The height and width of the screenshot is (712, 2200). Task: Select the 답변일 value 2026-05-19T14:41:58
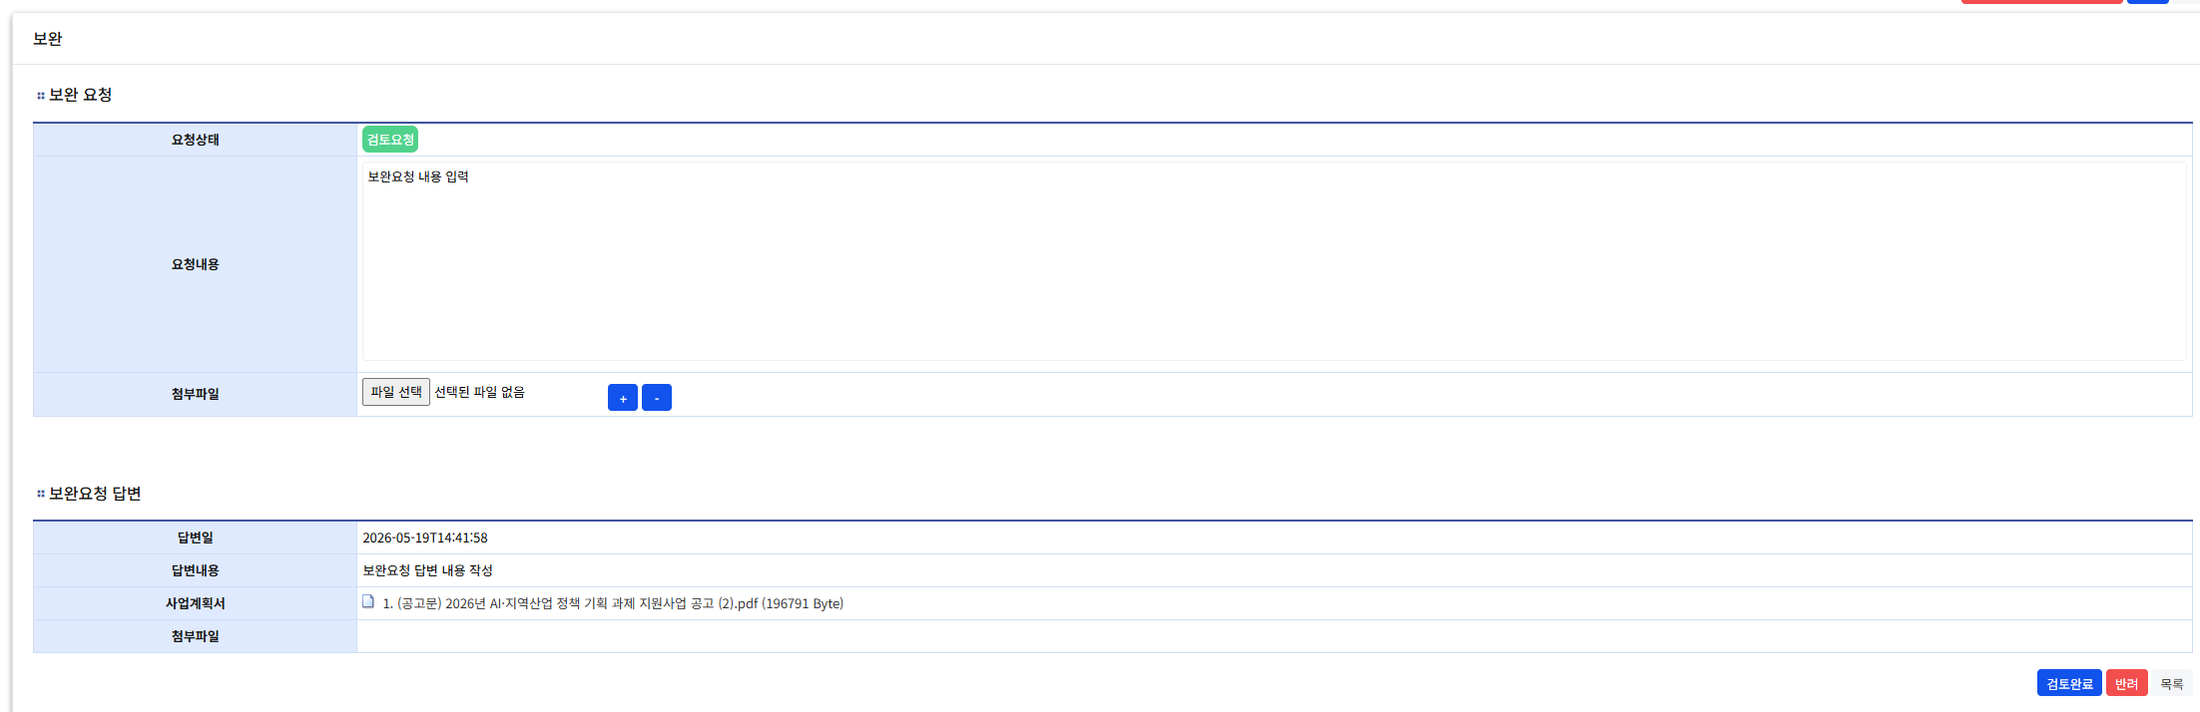click(425, 537)
